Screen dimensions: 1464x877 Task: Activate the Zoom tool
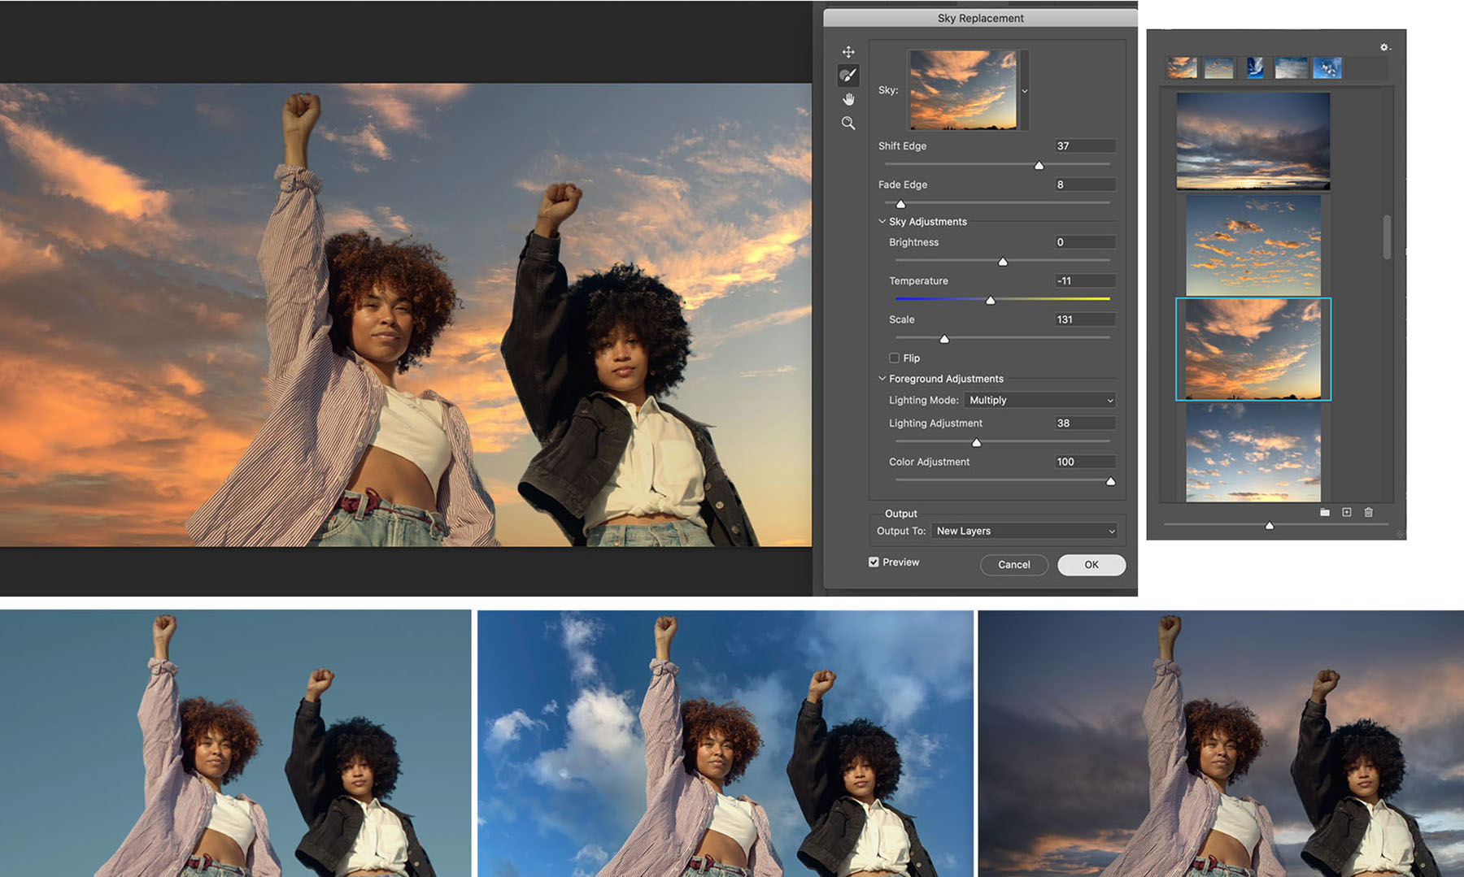click(x=848, y=123)
